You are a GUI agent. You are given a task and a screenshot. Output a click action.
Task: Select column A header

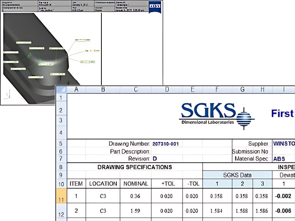point(76,90)
